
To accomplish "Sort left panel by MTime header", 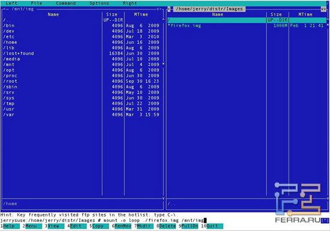I will [x=141, y=14].
